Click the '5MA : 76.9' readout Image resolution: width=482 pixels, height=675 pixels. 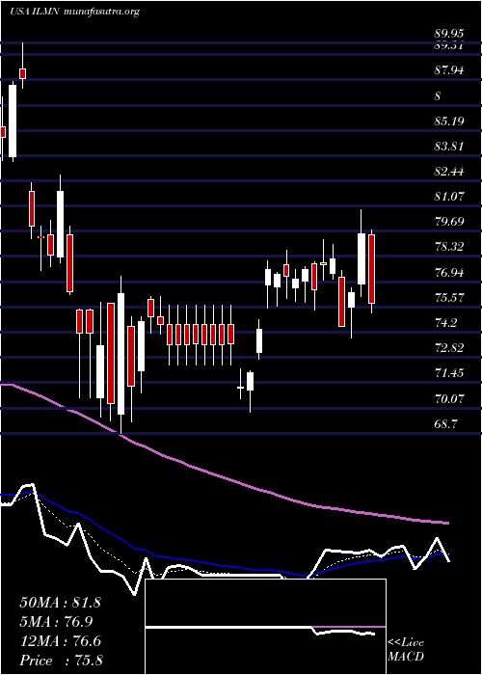[56, 622]
